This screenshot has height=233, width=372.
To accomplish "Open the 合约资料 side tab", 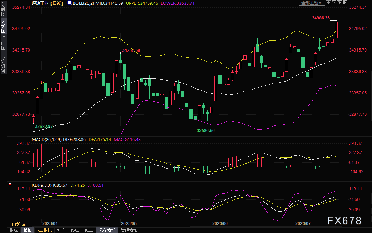I will click(3, 63).
